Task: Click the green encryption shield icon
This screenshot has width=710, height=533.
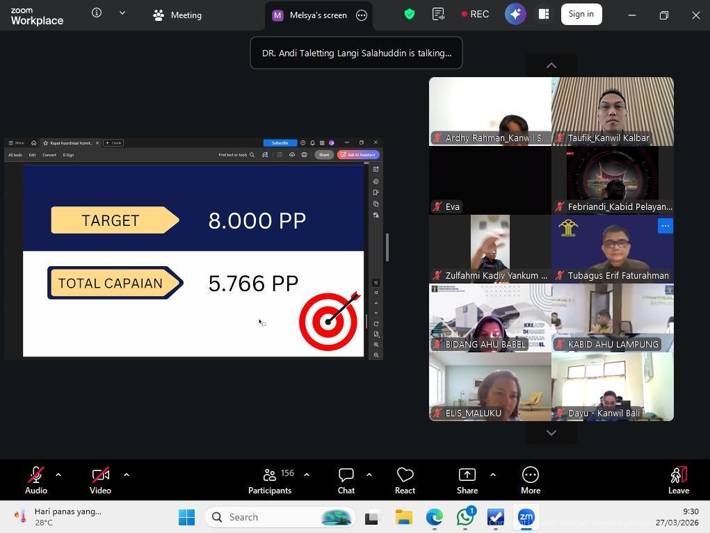Action: [410, 15]
